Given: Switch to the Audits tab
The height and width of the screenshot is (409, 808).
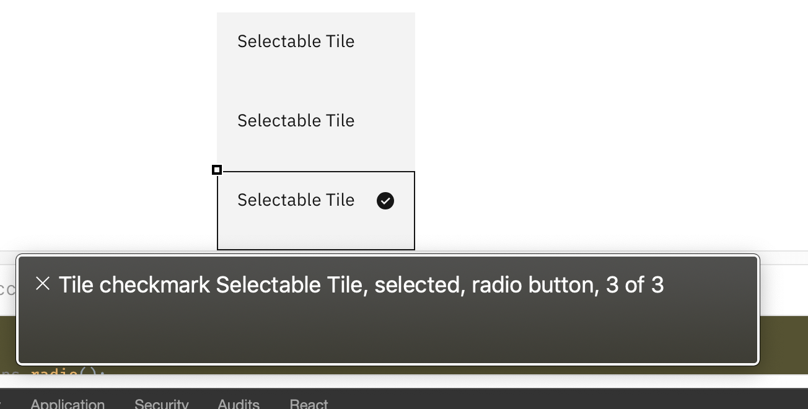Looking at the screenshot, I should point(238,404).
